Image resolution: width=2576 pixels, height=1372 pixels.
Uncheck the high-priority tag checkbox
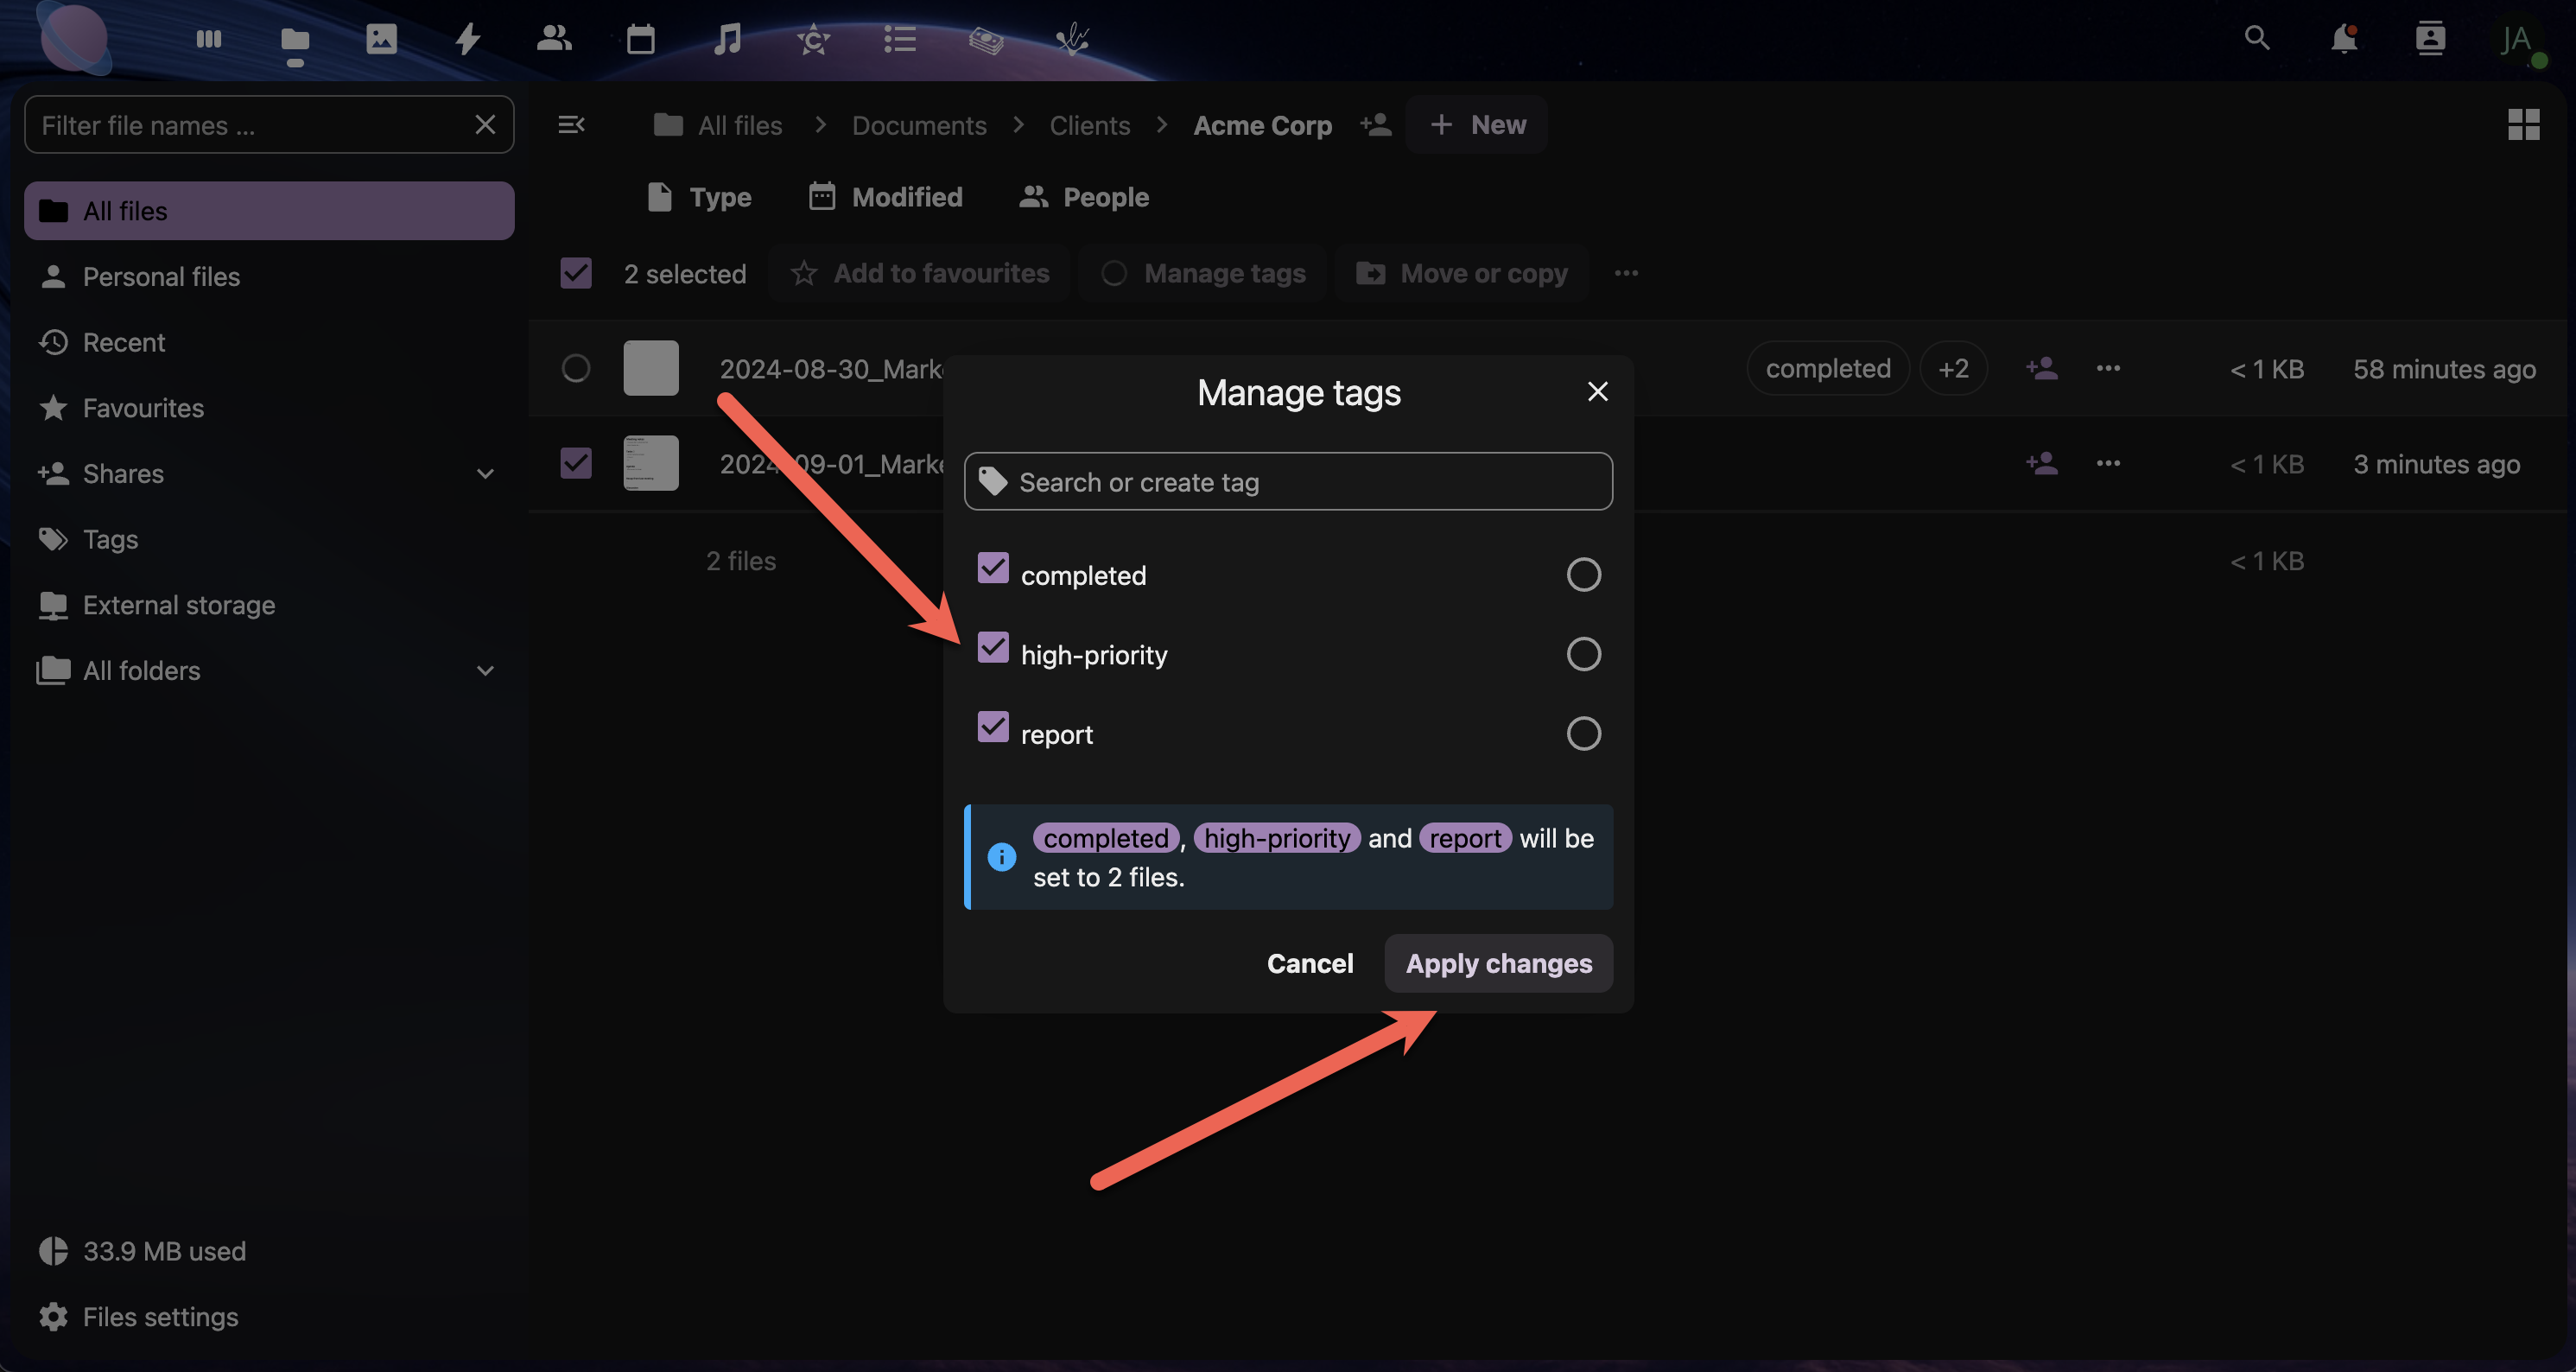point(993,648)
